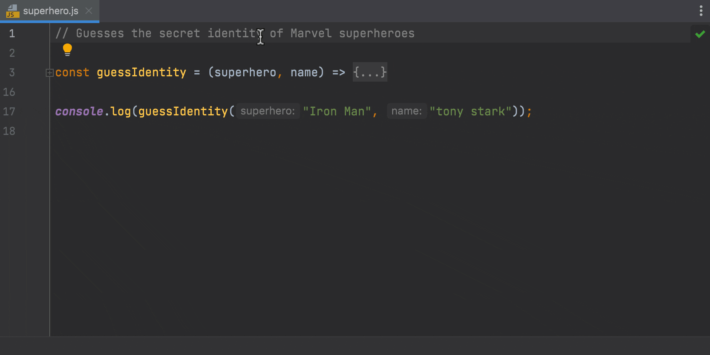
Task: Click the JS file icon on the tab
Action: coord(12,11)
